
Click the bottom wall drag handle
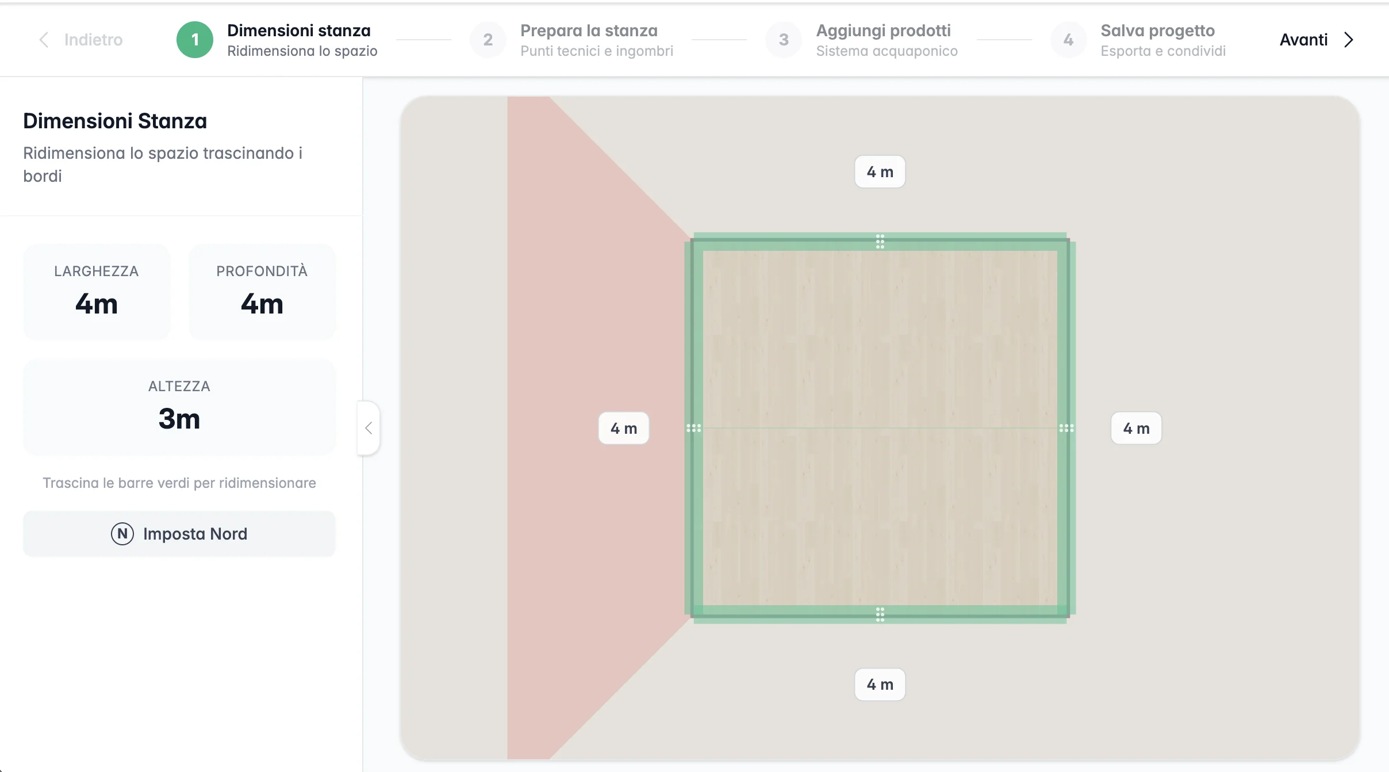[x=880, y=614]
